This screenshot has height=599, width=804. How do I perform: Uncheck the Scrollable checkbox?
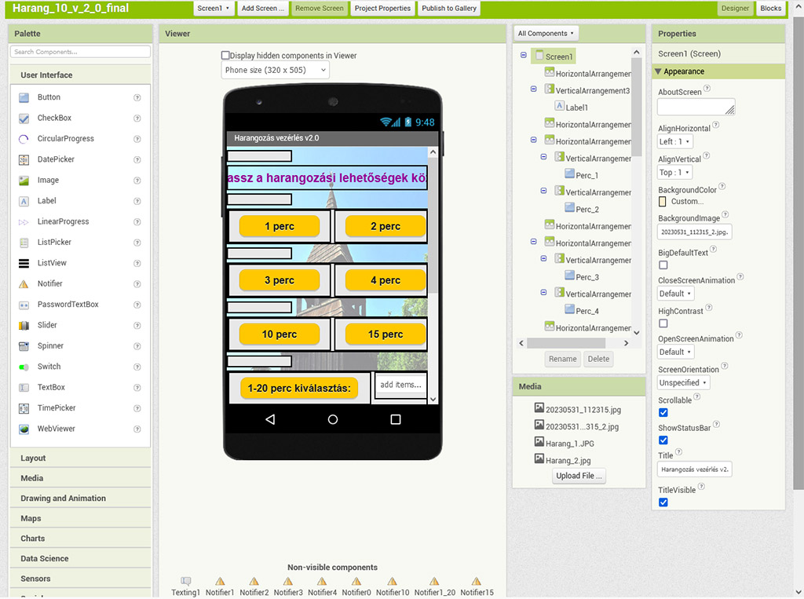pos(663,413)
